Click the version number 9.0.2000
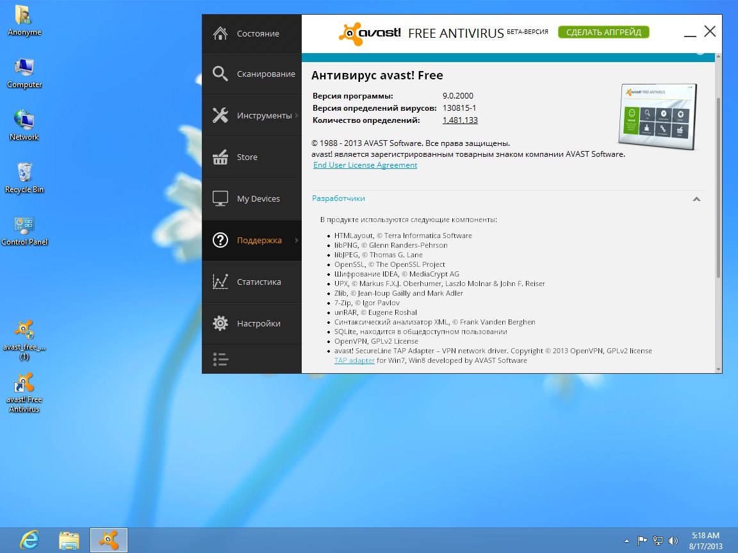 pos(458,95)
